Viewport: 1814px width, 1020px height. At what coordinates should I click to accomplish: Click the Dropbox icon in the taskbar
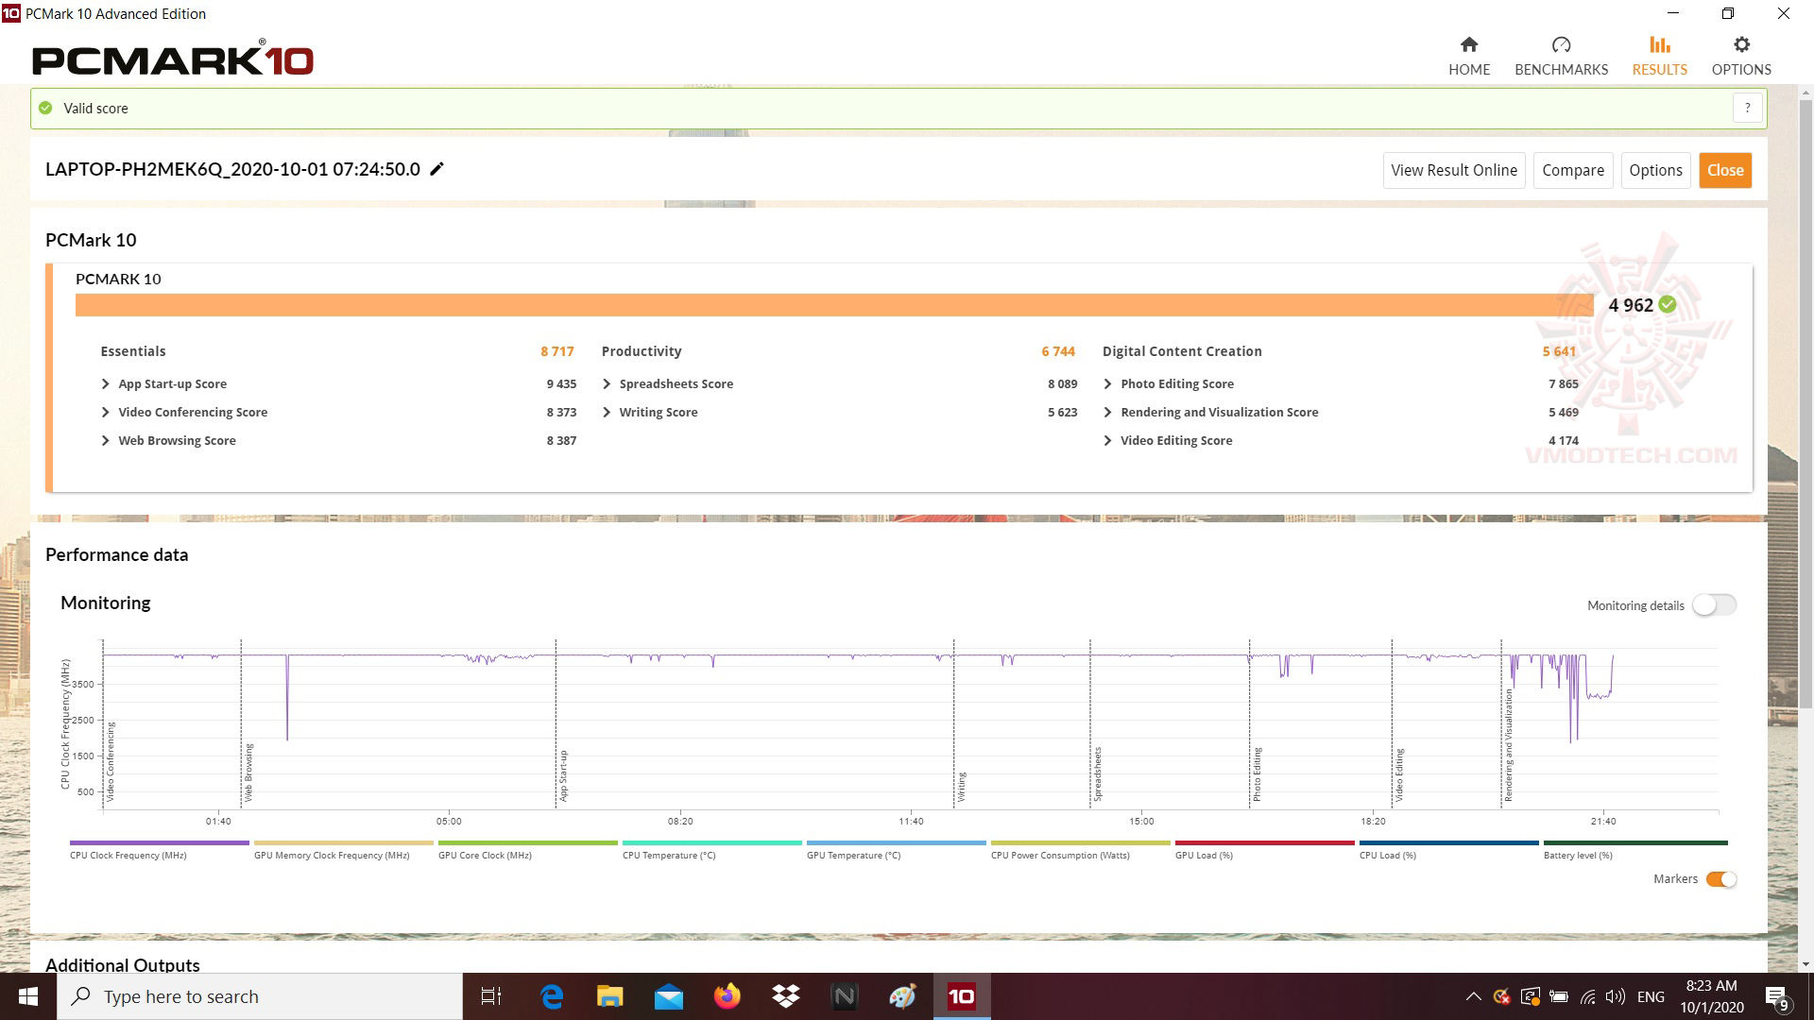click(786, 996)
